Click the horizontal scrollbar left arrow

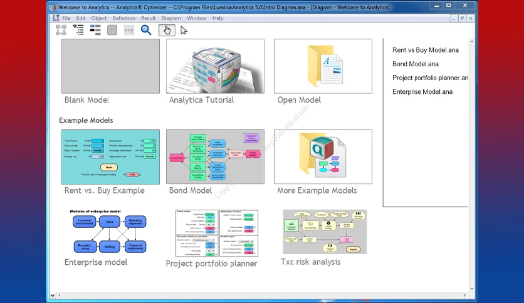60,295
